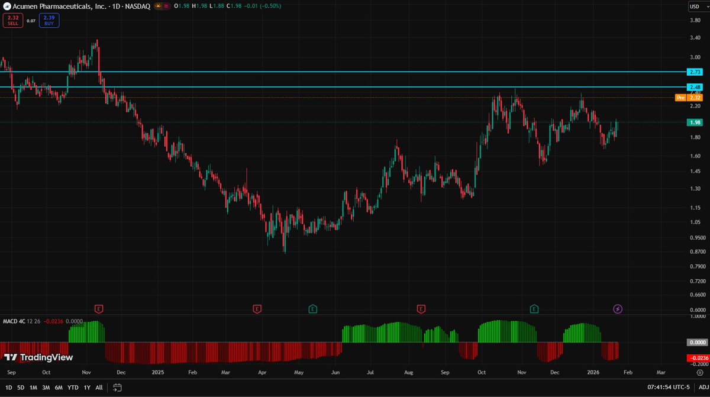Open the red earnings marker in August
Viewport: 710px width, 397px height.
pyautogui.click(x=421, y=309)
